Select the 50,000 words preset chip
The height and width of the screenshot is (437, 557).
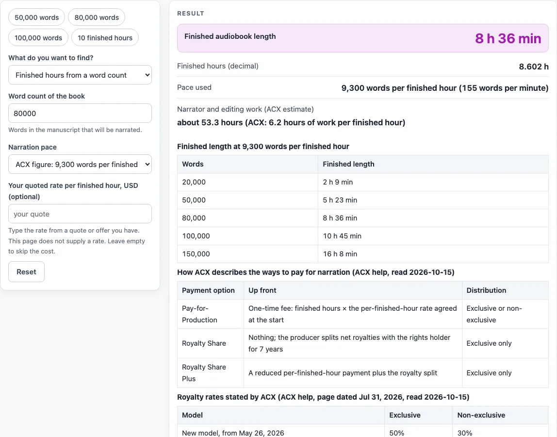click(x=36, y=17)
